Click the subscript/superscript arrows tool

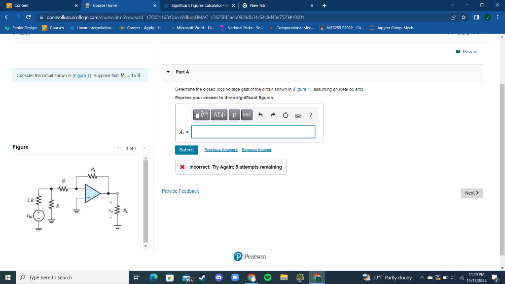[x=234, y=115]
